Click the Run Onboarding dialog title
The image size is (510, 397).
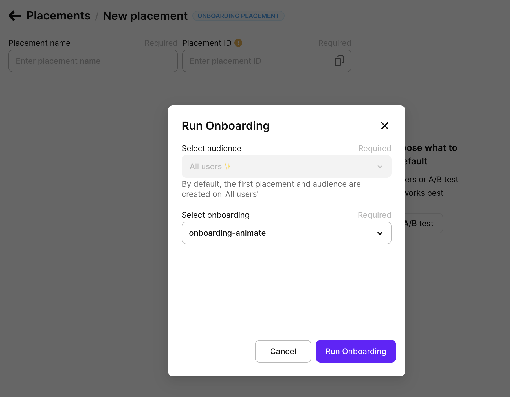point(225,126)
